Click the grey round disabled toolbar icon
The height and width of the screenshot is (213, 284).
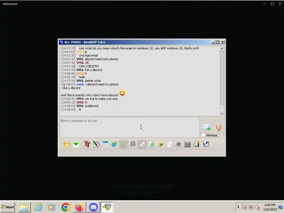click(178, 144)
